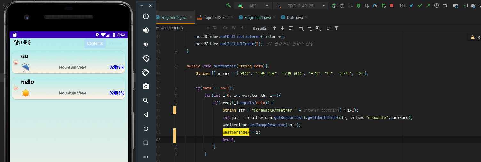Image resolution: width=481 pixels, height=162 pixels.
Task: Click the run window icon beside Project Structure
Action: pyautogui.click(x=465, y=5)
